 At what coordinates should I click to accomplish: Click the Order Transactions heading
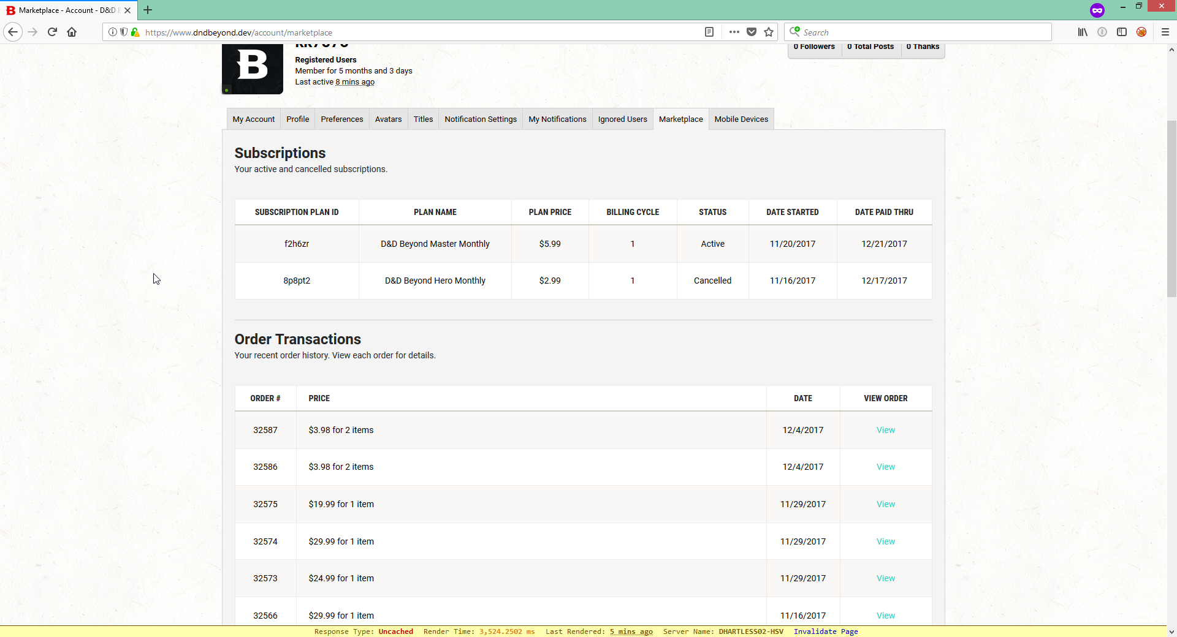(x=298, y=339)
